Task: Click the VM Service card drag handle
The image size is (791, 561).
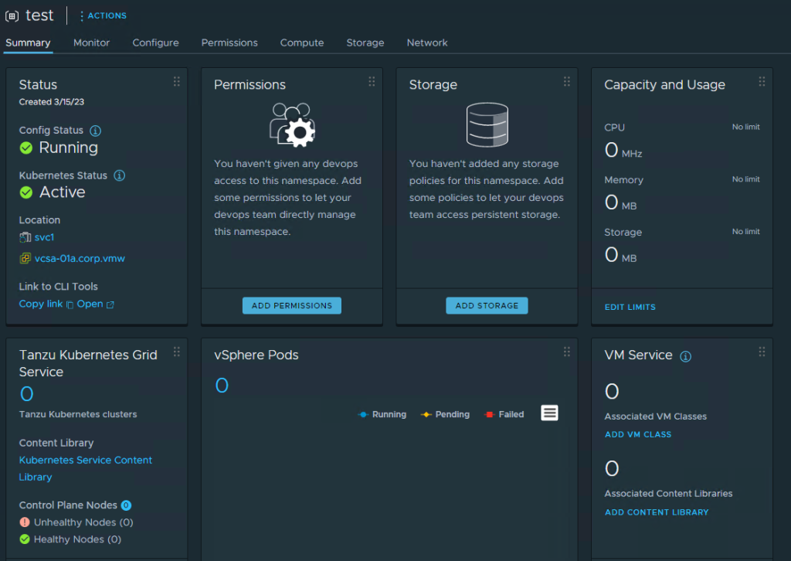Action: (x=762, y=352)
